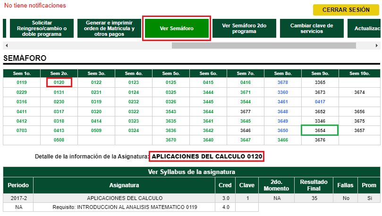The height and width of the screenshot is (216, 382).
Task: Select subject code 0411
Action: point(22,112)
